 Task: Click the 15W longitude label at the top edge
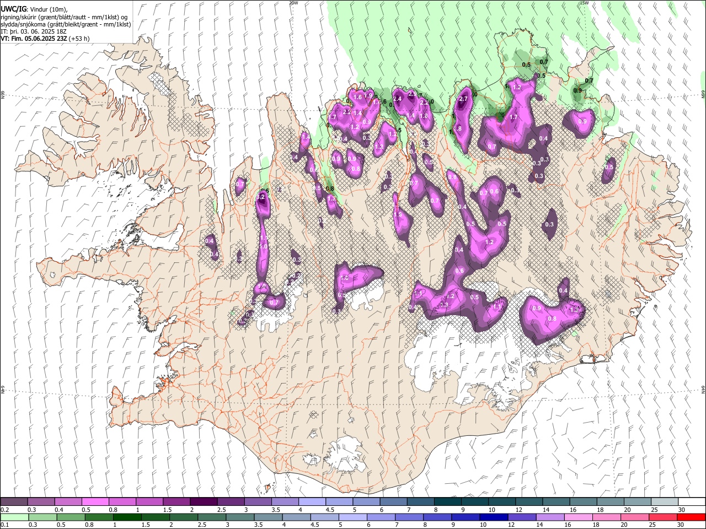click(x=584, y=3)
